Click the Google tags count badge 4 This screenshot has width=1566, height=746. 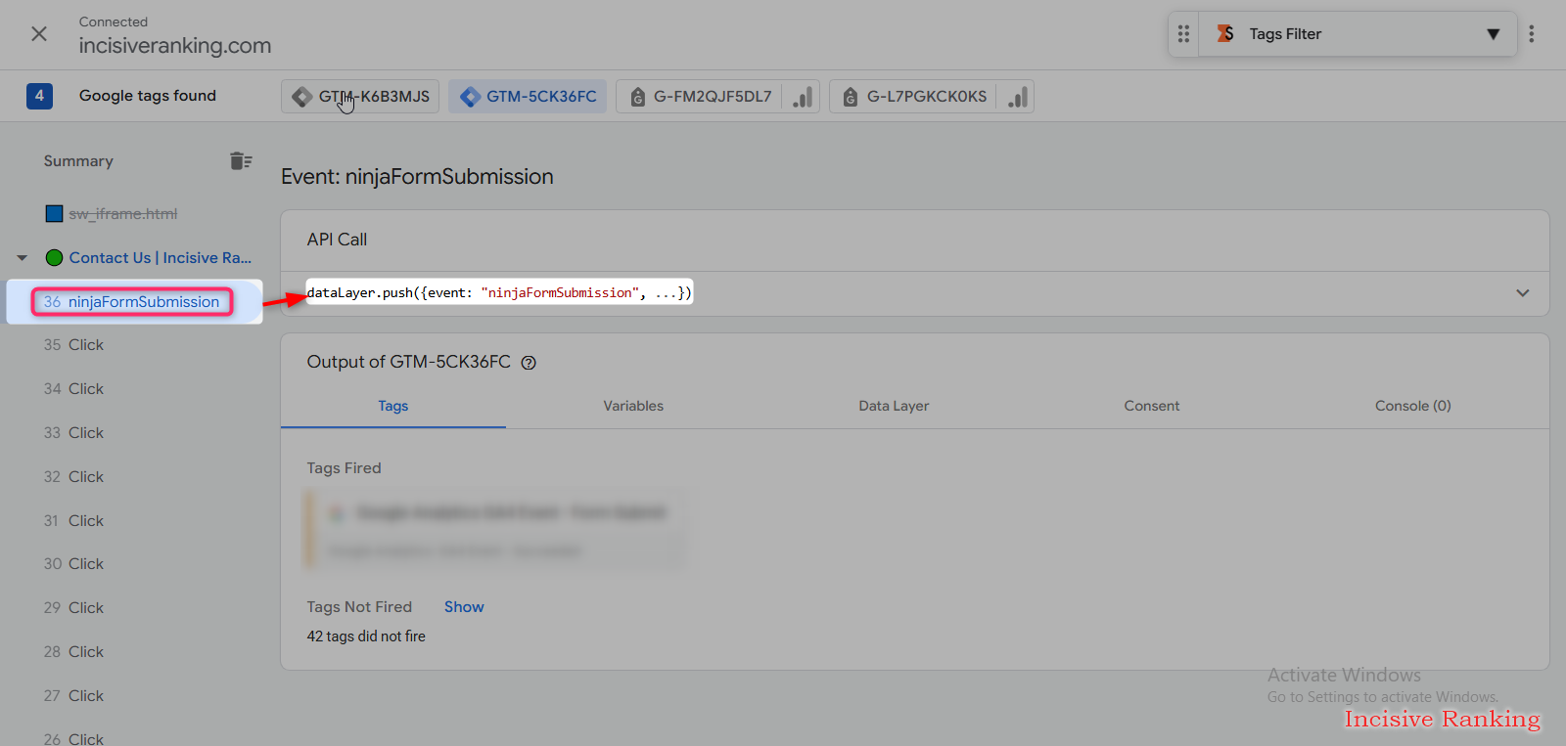click(39, 96)
